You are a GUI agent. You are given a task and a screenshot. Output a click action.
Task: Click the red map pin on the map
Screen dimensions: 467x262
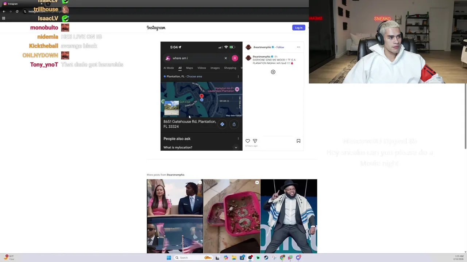201,96
